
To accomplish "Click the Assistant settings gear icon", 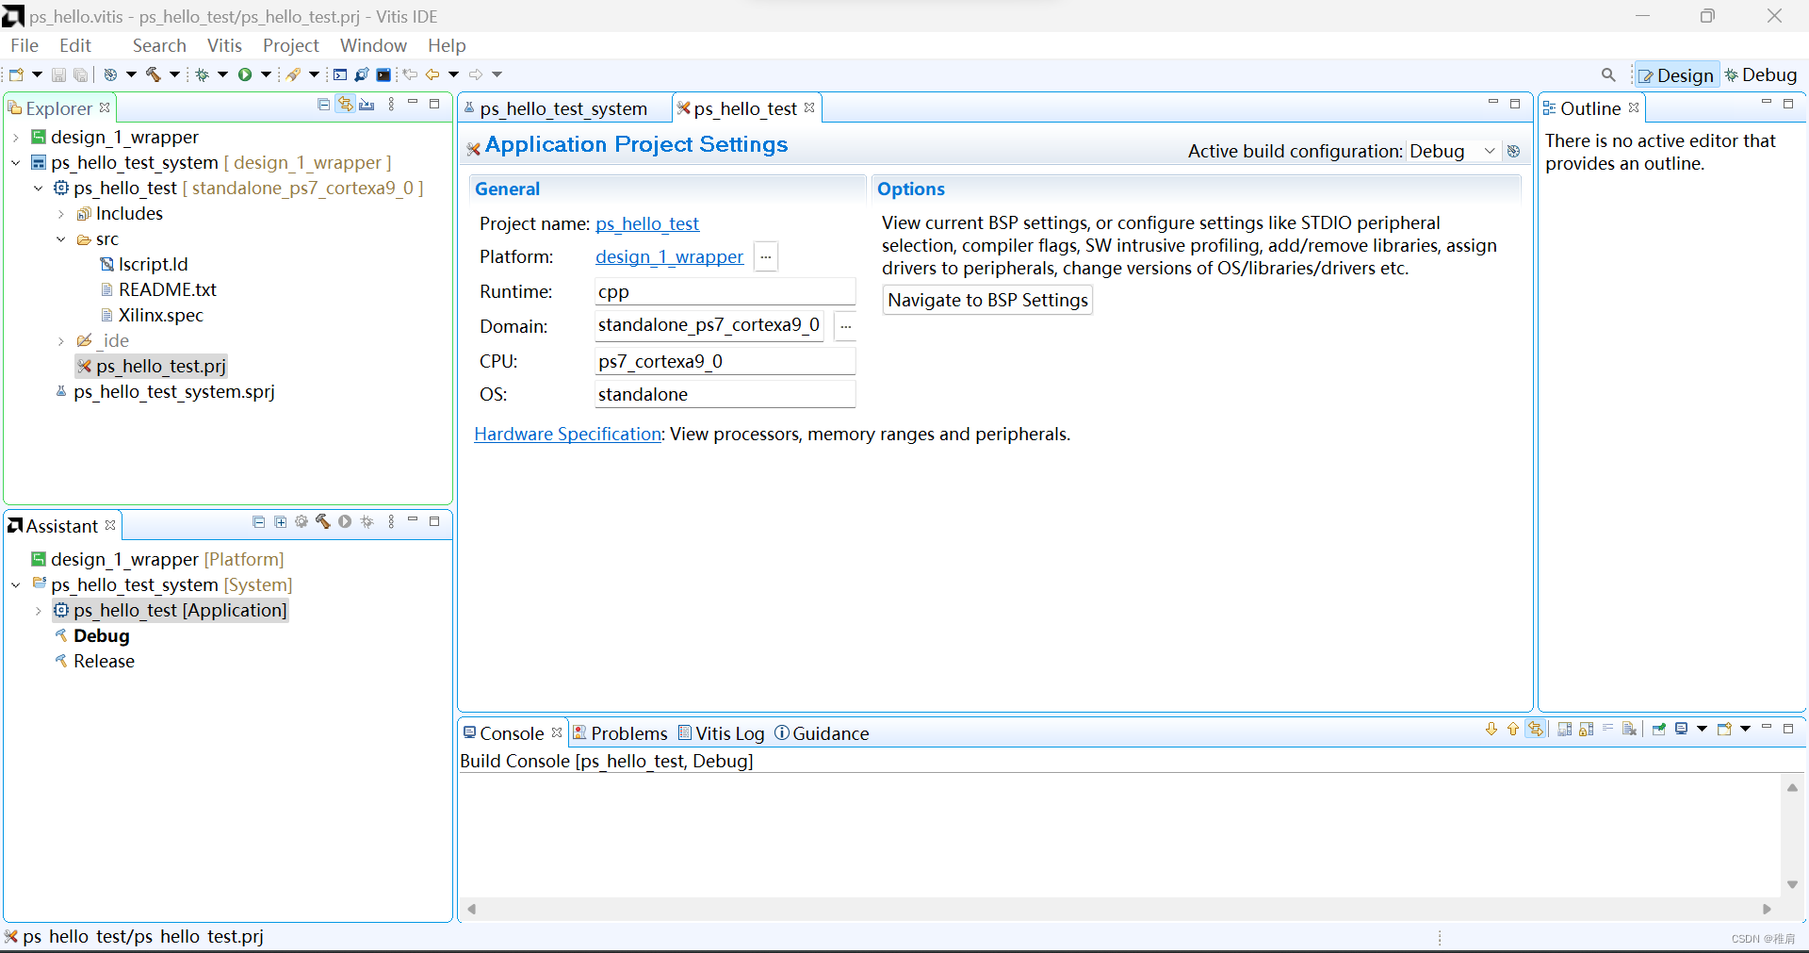I will (x=301, y=521).
